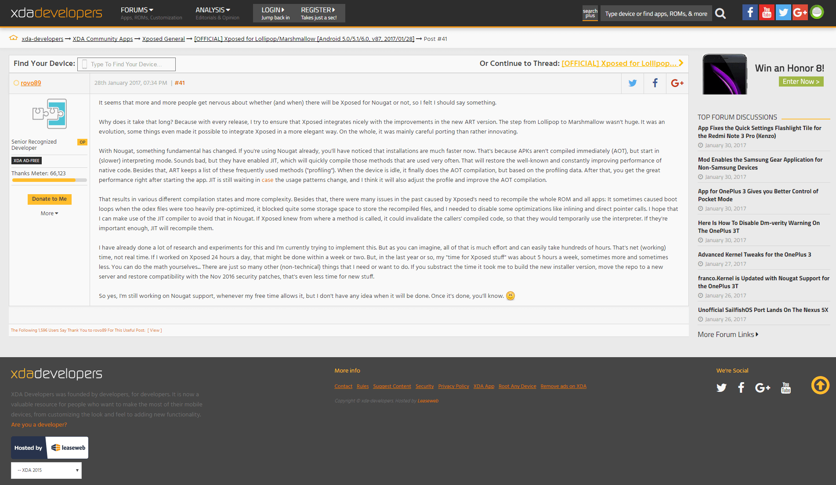Expand the FORUMS dropdown menu

tap(137, 10)
